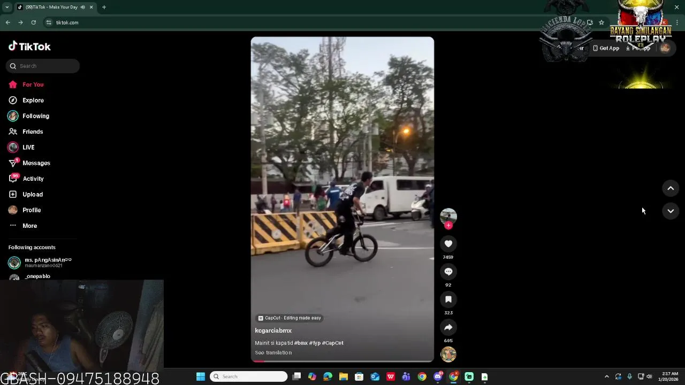This screenshot has width=685, height=385.
Task: Click the Get App button
Action: 606,48
